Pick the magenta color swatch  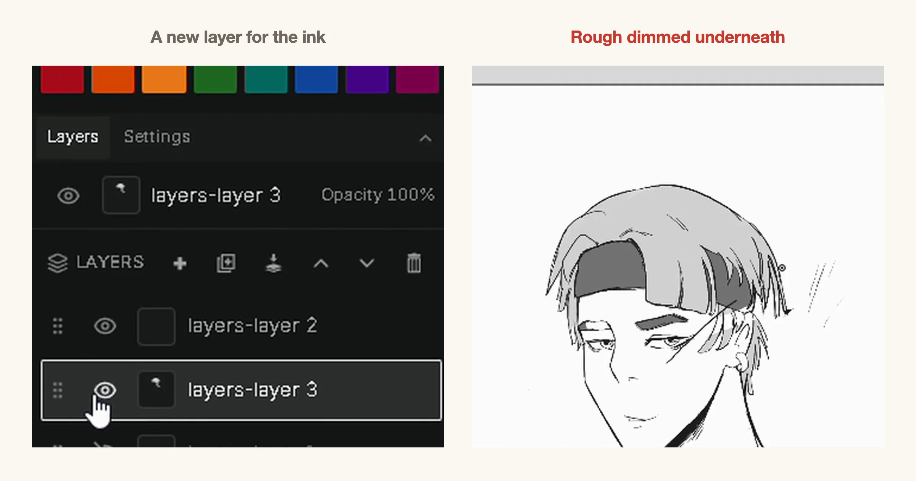[418, 79]
